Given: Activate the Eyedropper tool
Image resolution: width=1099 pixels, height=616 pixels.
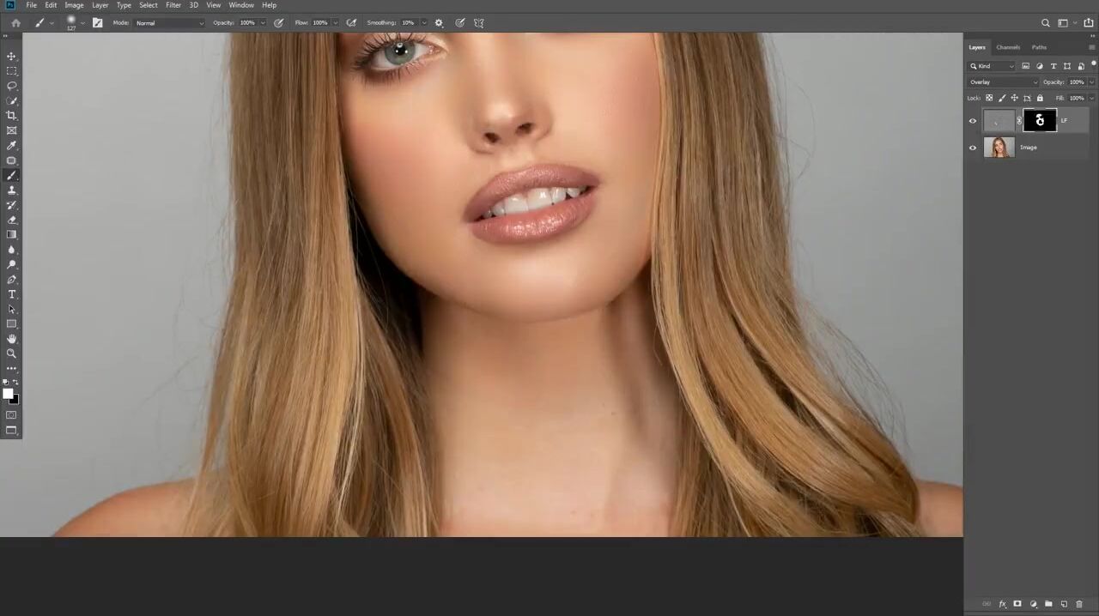Looking at the screenshot, I should [x=12, y=146].
